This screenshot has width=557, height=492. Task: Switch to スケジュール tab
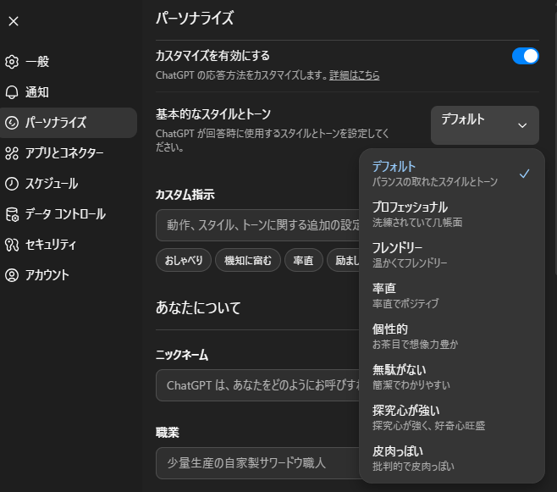(x=69, y=184)
